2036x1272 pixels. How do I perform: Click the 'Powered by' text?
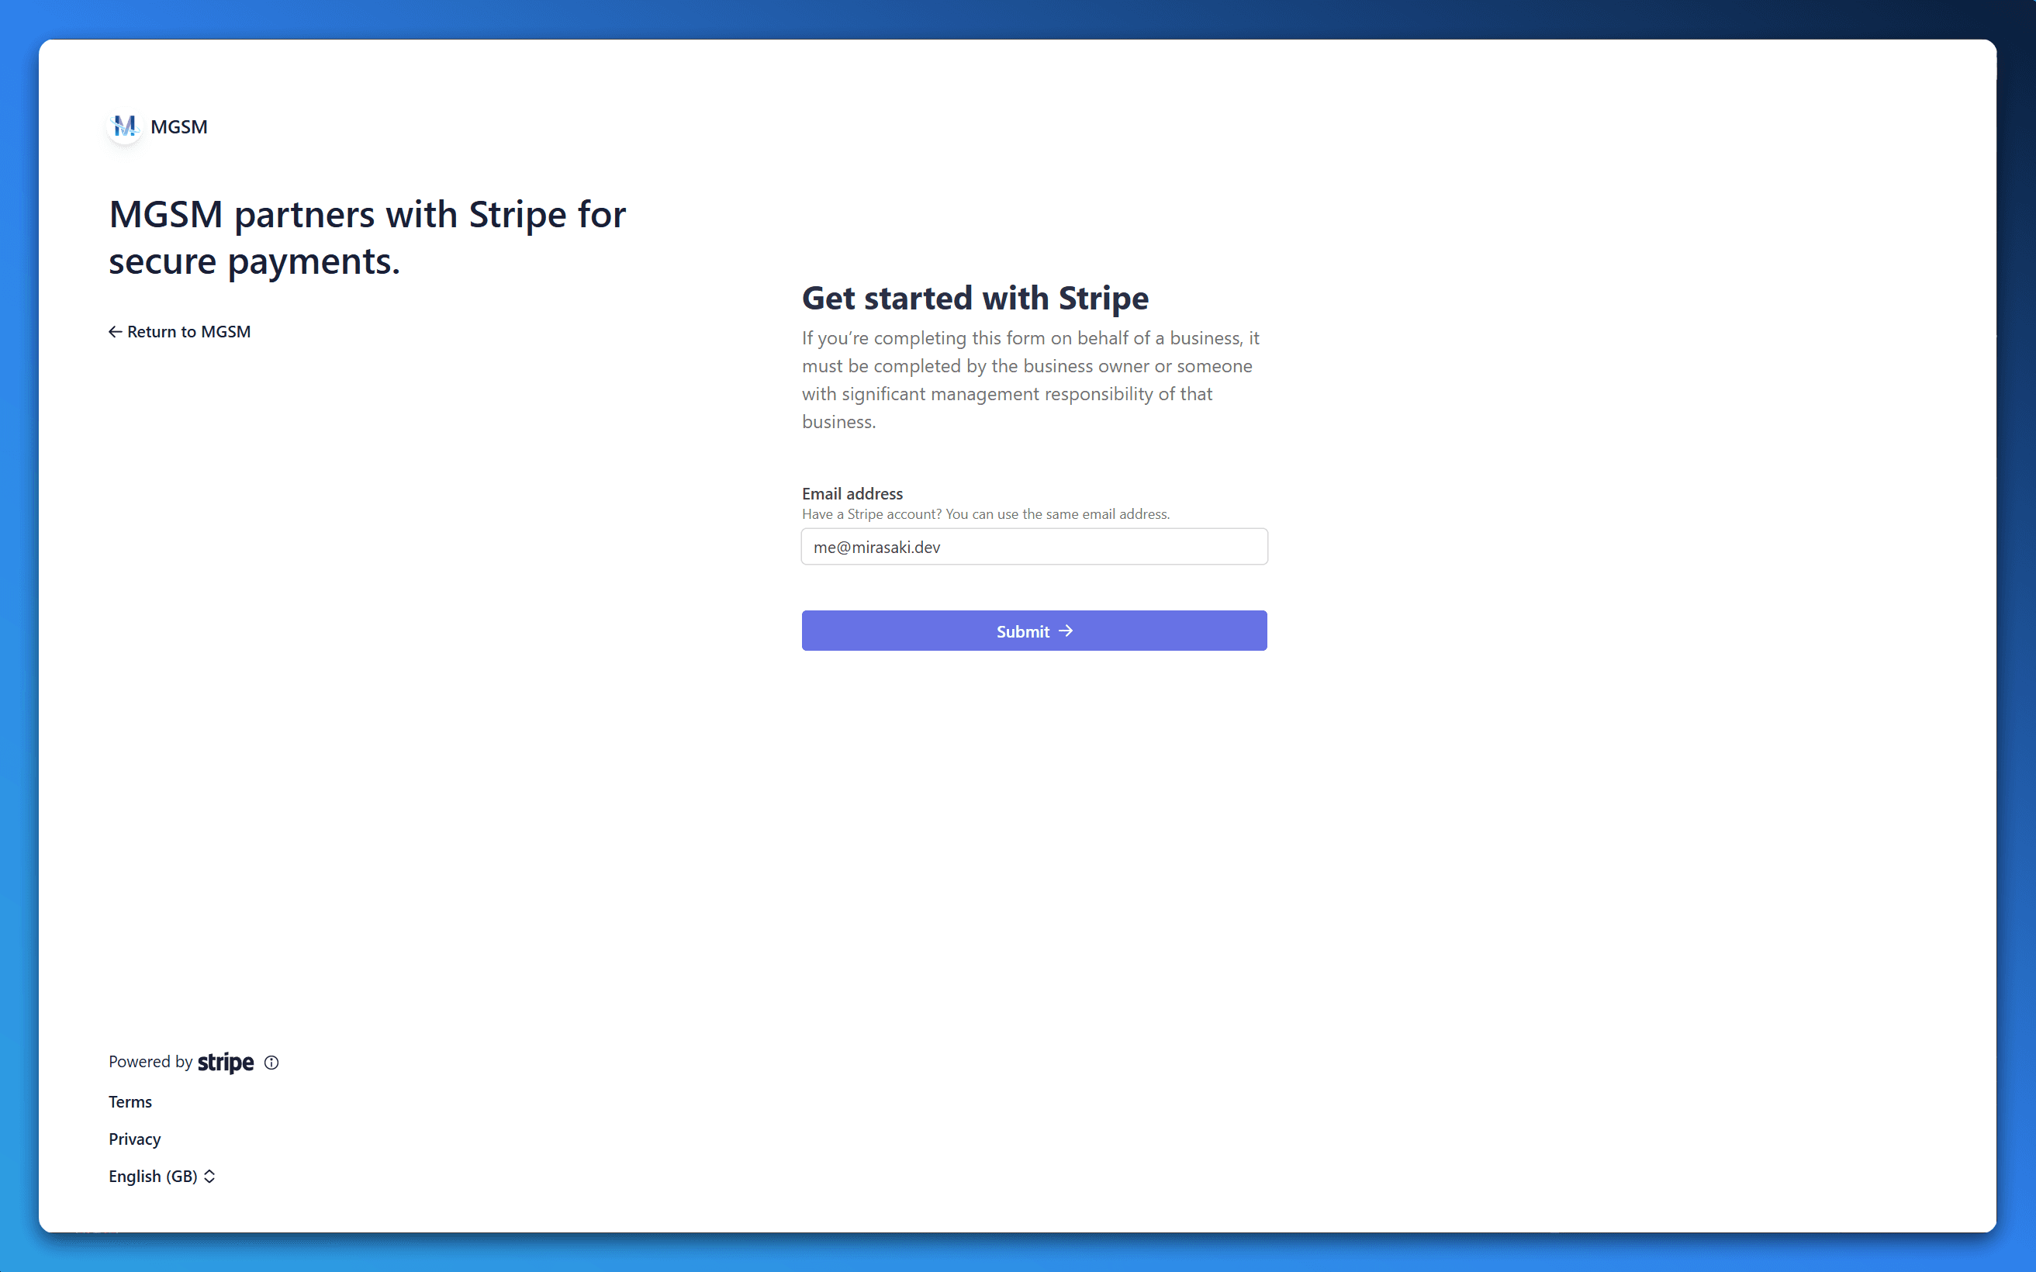tap(150, 1062)
